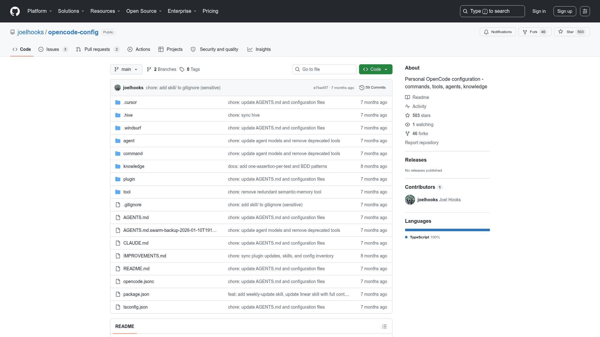Click the Type / to search box
The width and height of the screenshot is (600, 337).
492,11
